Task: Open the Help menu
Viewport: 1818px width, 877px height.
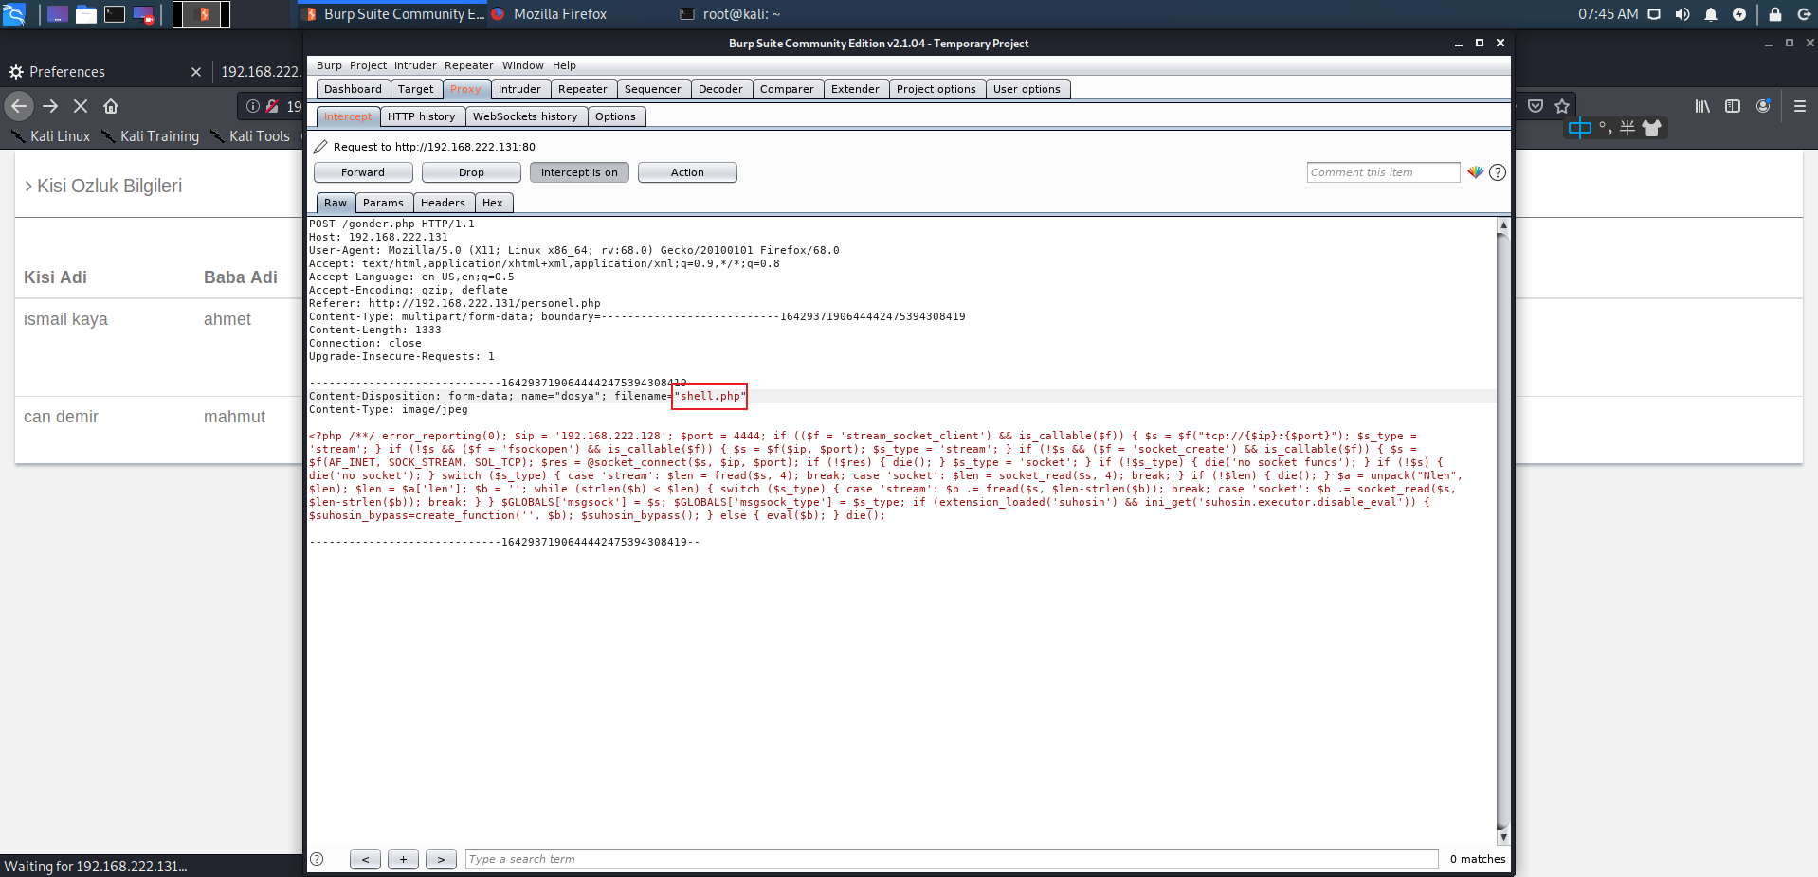Action: tap(564, 65)
